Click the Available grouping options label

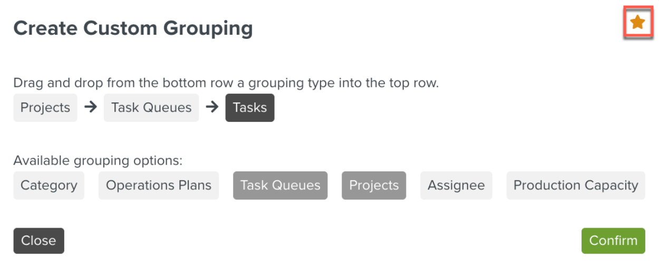point(98,161)
